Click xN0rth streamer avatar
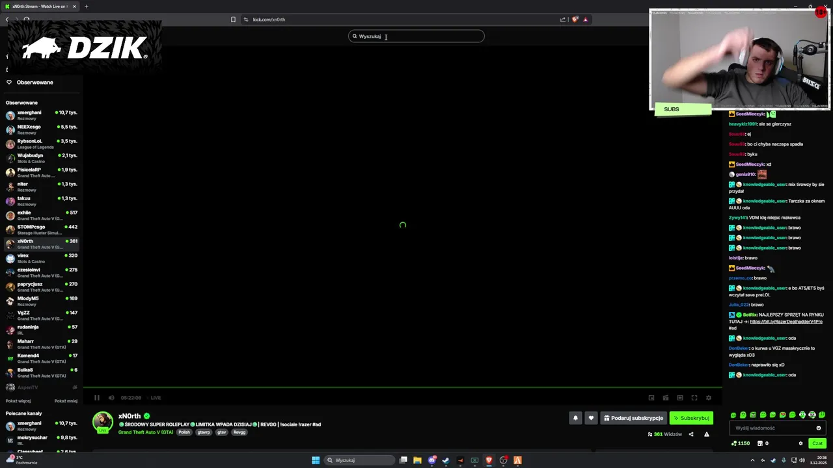The image size is (833, 468). [x=103, y=422]
